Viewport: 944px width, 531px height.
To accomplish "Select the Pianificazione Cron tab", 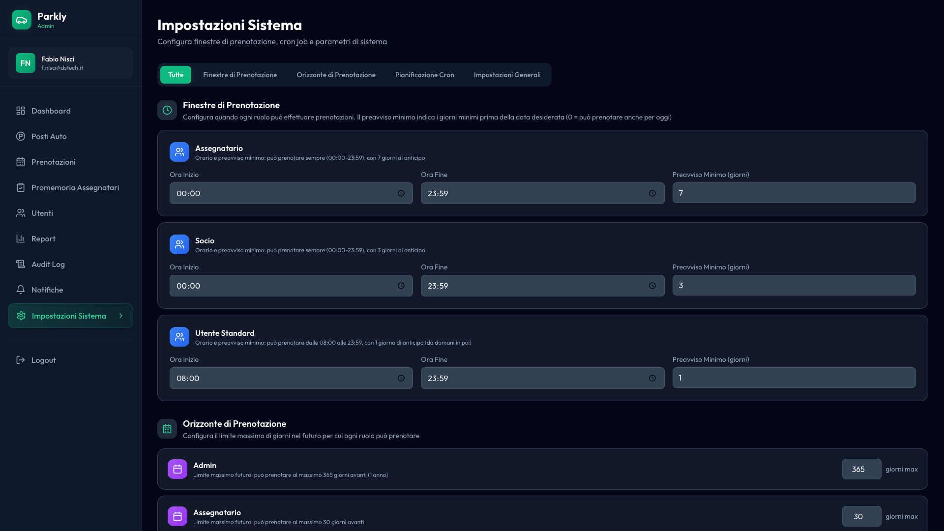I will (x=424, y=75).
